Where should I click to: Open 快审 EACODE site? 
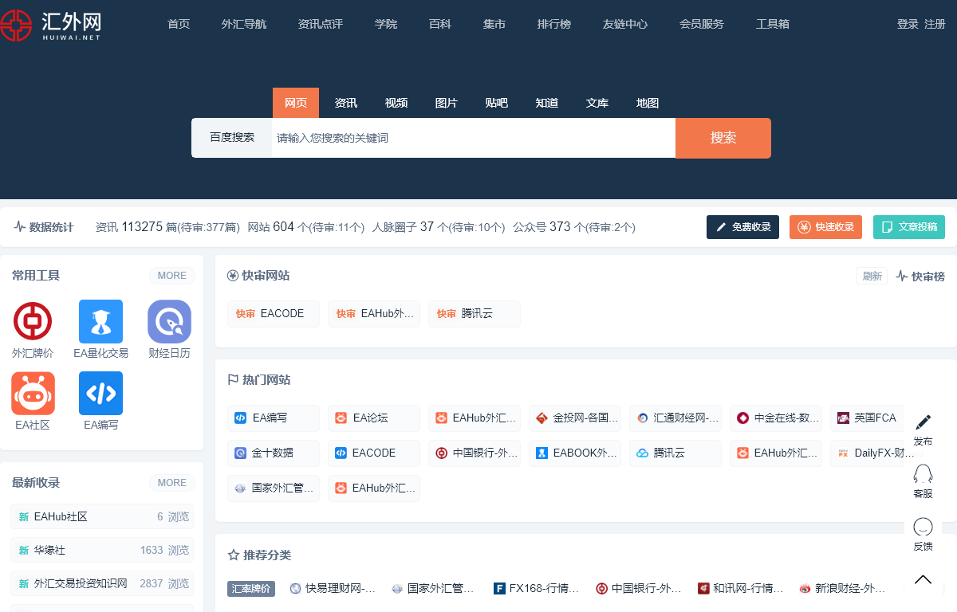point(274,314)
